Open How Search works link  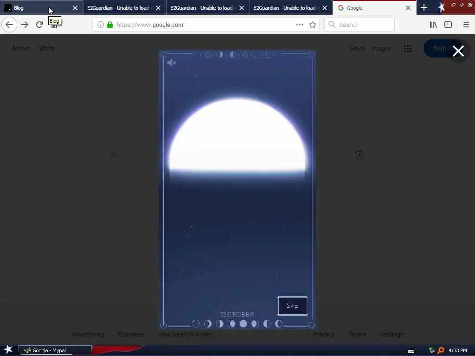pos(185,335)
